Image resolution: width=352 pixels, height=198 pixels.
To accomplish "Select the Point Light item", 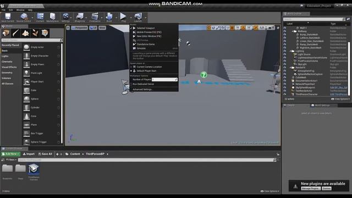I will (42, 73).
